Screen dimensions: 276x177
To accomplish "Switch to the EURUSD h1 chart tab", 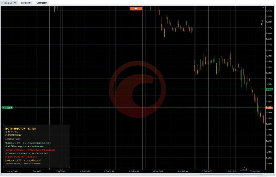I will point(9,3).
